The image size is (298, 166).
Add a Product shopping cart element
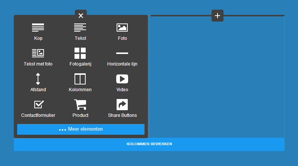(80, 108)
